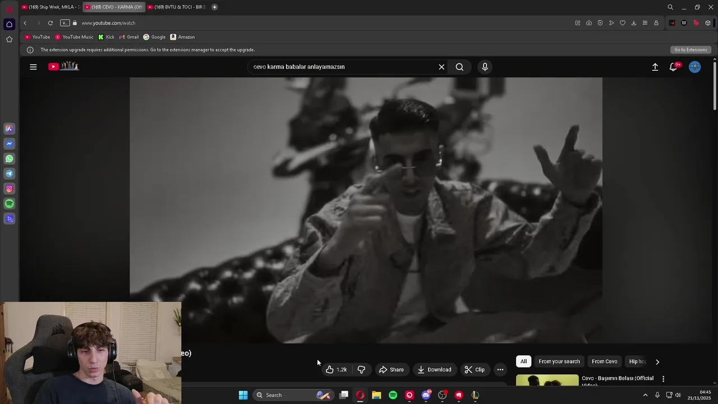Viewport: 718px width, 404px height.
Task: Open more video actions ellipsis
Action: tap(500, 369)
